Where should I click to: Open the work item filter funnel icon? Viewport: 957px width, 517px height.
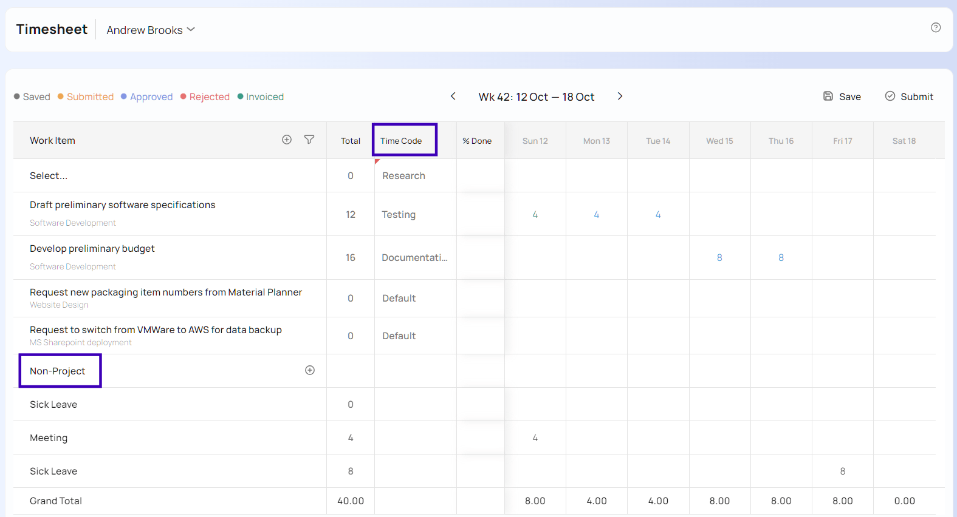(309, 140)
